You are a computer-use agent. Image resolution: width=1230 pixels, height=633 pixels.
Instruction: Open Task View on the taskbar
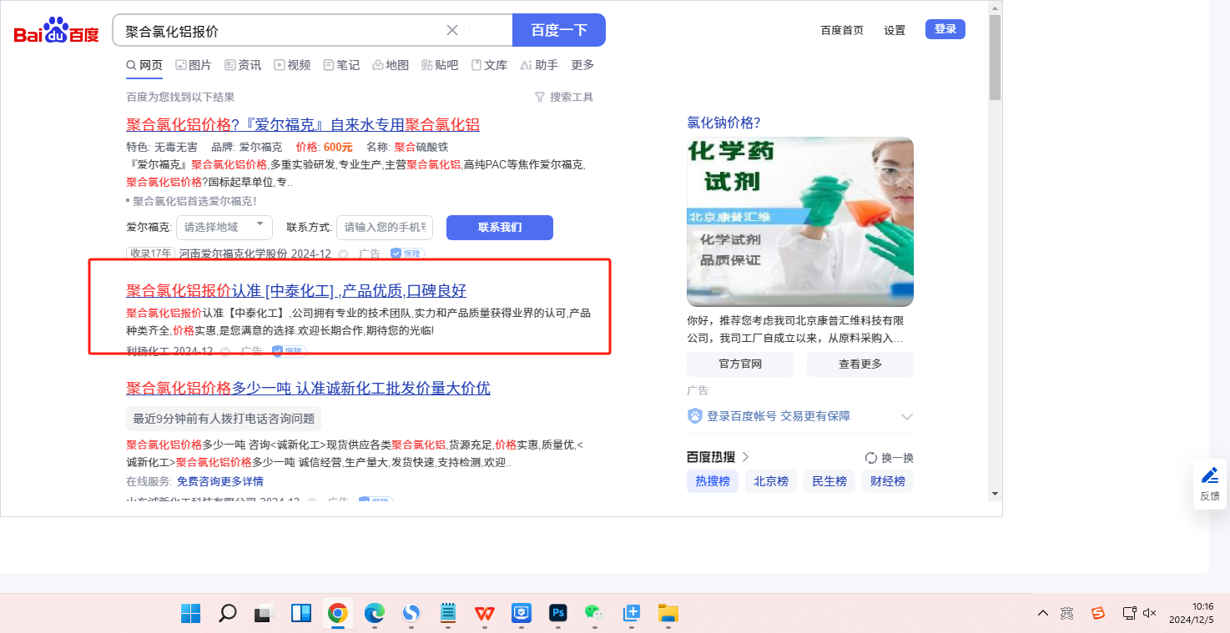(x=265, y=614)
